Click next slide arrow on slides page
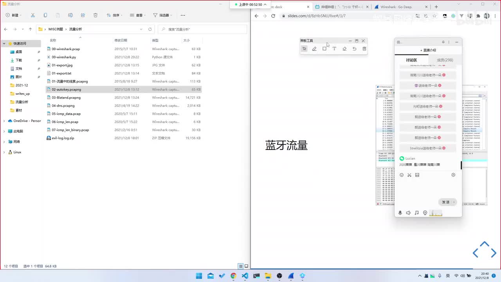This screenshot has height=282, width=501. click(x=493, y=253)
